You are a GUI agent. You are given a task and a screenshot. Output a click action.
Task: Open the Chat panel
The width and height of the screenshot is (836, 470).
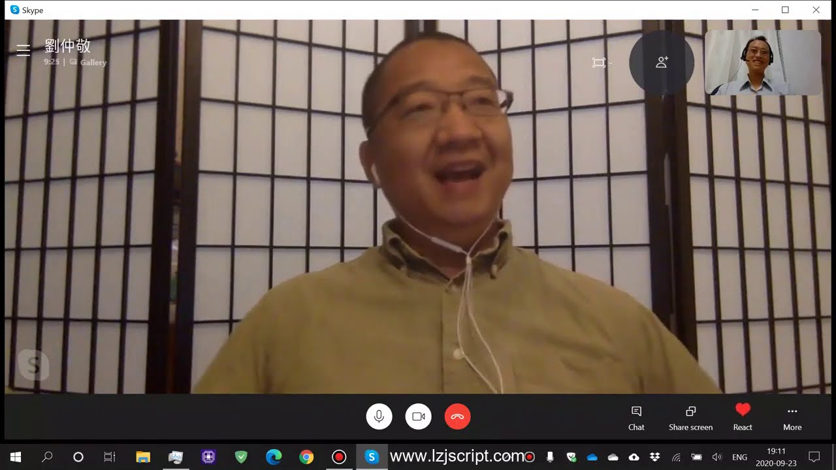[x=636, y=418]
